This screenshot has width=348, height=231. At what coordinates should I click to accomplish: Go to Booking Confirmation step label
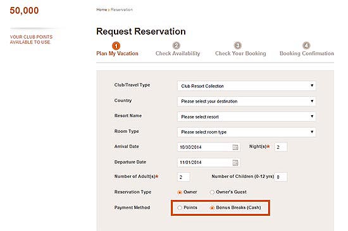pos(307,54)
